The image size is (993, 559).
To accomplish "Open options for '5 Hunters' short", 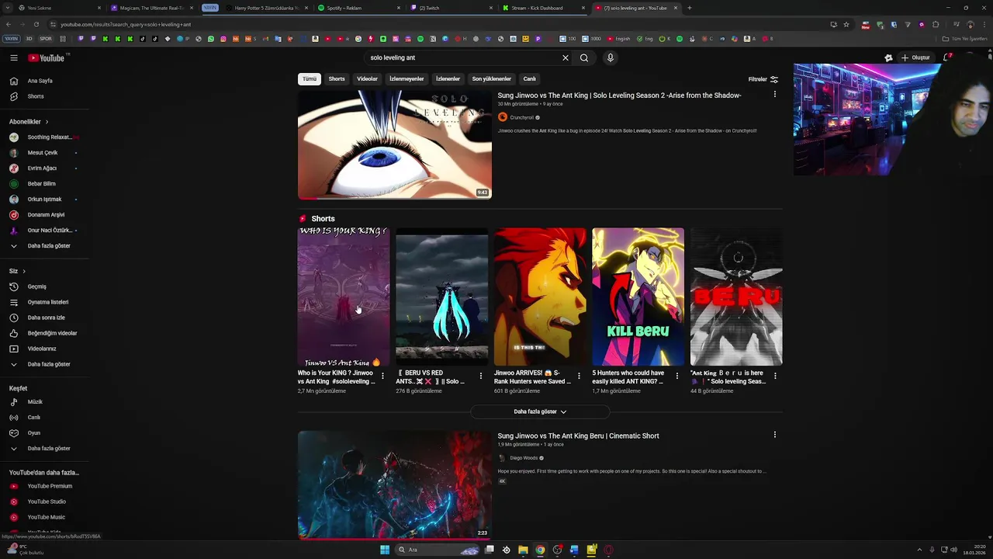I will 677,376.
